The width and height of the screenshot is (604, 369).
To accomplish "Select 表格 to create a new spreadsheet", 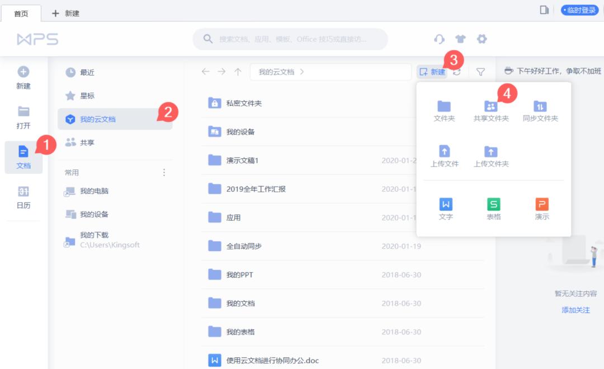I will (494, 208).
